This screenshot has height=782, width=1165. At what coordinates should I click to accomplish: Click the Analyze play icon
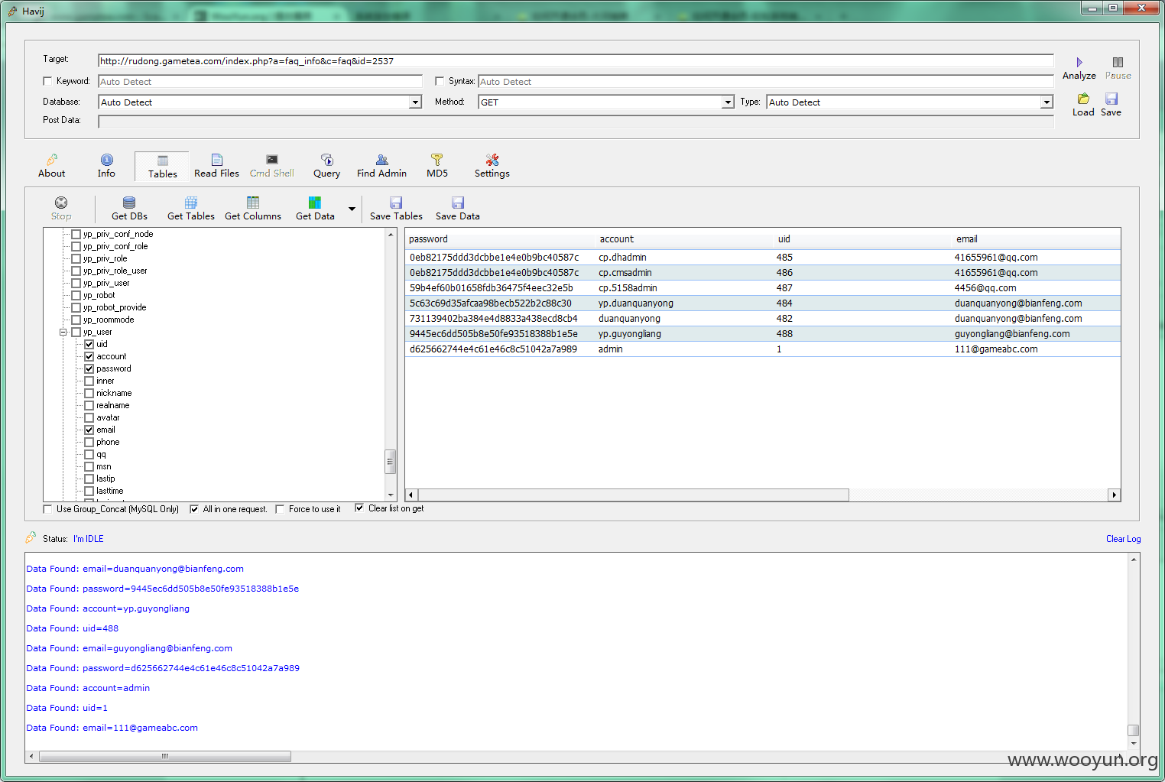point(1079,62)
